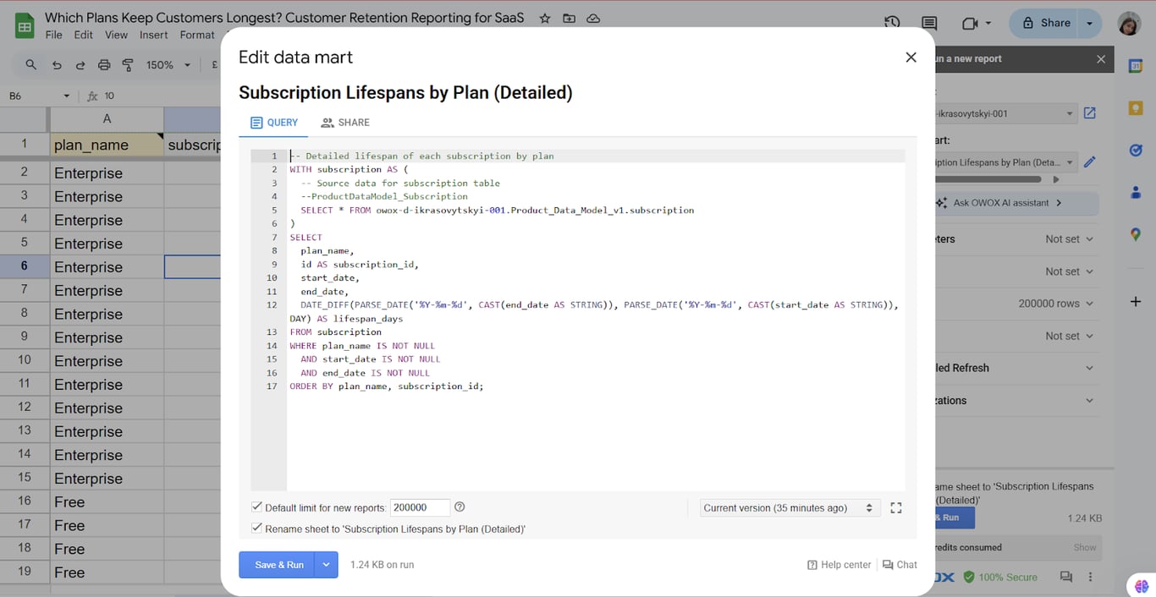This screenshot has width=1156, height=597.
Task: Open the Google Sheets home icon
Action: [25, 27]
